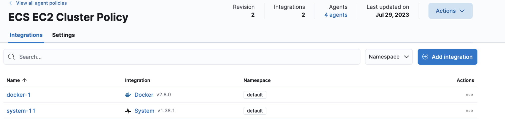Switch to the Settings tab
505x135 pixels.
click(x=63, y=35)
